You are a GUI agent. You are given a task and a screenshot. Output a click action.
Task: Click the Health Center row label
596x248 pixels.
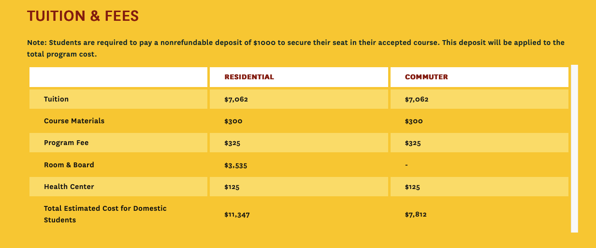(69, 187)
